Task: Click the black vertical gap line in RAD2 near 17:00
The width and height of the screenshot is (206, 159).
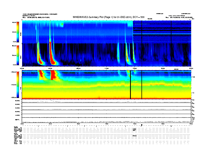Action: (x=142, y=32)
